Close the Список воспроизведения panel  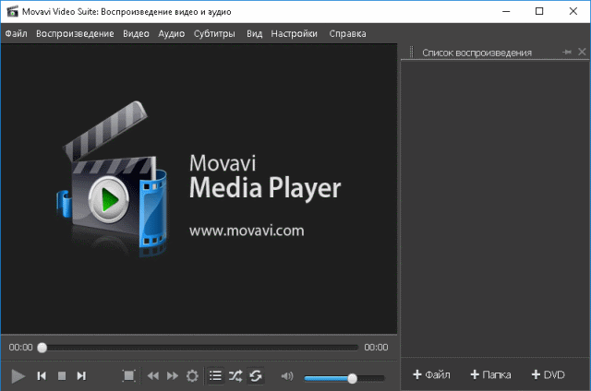(x=582, y=52)
